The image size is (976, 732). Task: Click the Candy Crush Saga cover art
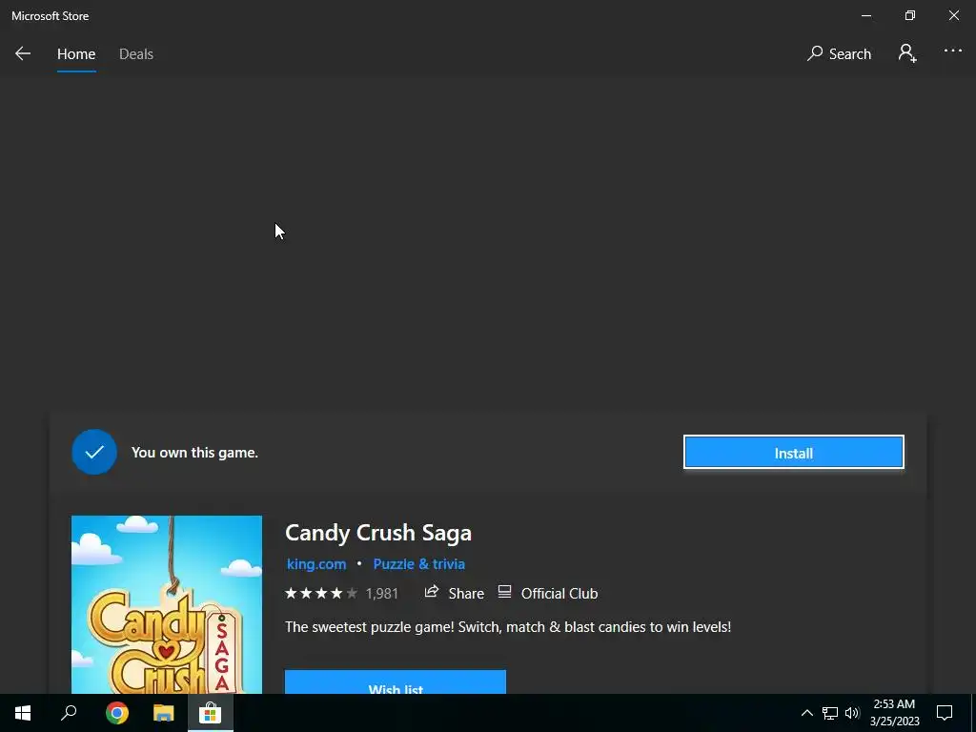166,604
